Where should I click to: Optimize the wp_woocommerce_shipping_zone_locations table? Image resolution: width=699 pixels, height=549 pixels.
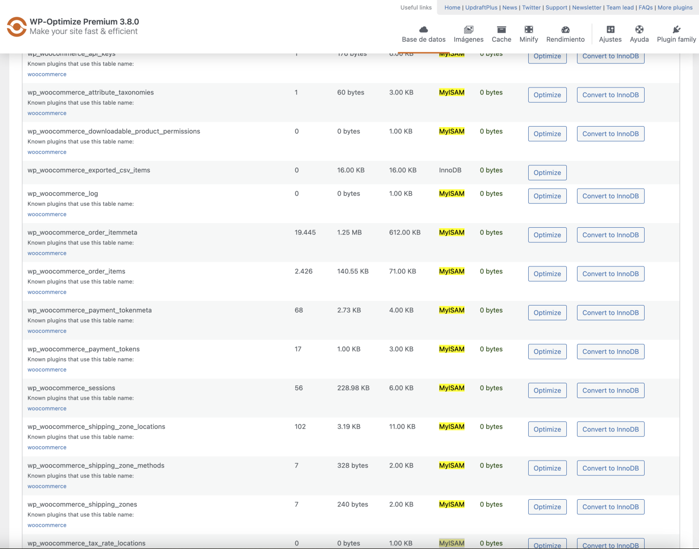pos(548,430)
